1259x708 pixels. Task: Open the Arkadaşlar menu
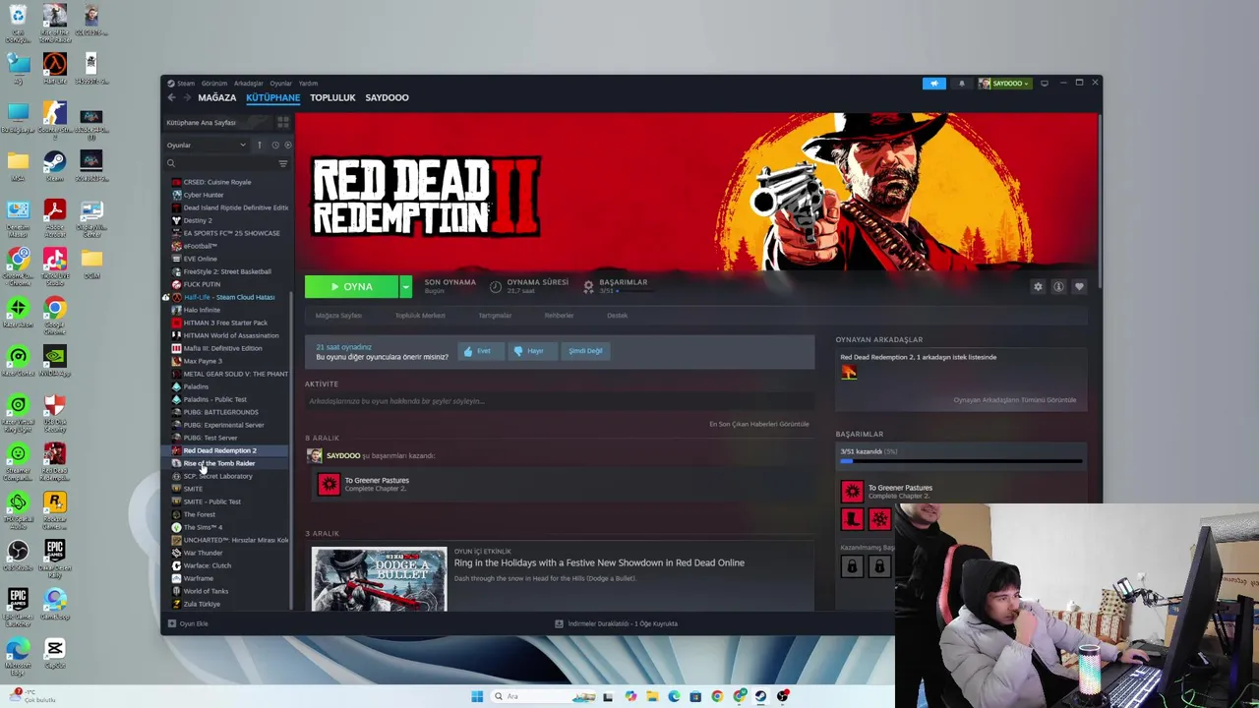(x=249, y=84)
